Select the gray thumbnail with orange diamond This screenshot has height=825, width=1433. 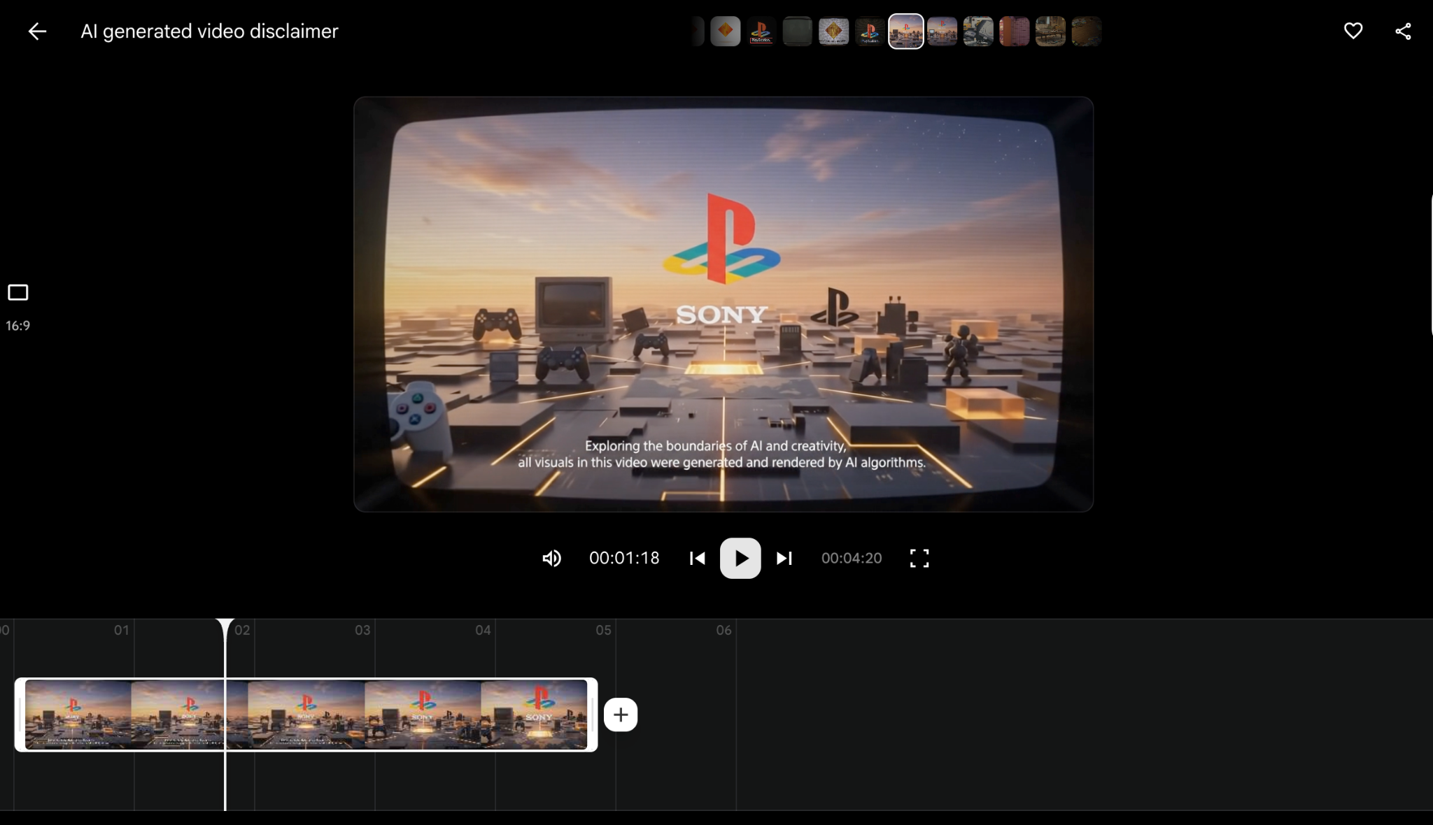726,31
